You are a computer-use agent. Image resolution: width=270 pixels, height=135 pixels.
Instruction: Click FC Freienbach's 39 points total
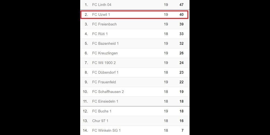coord(181,24)
